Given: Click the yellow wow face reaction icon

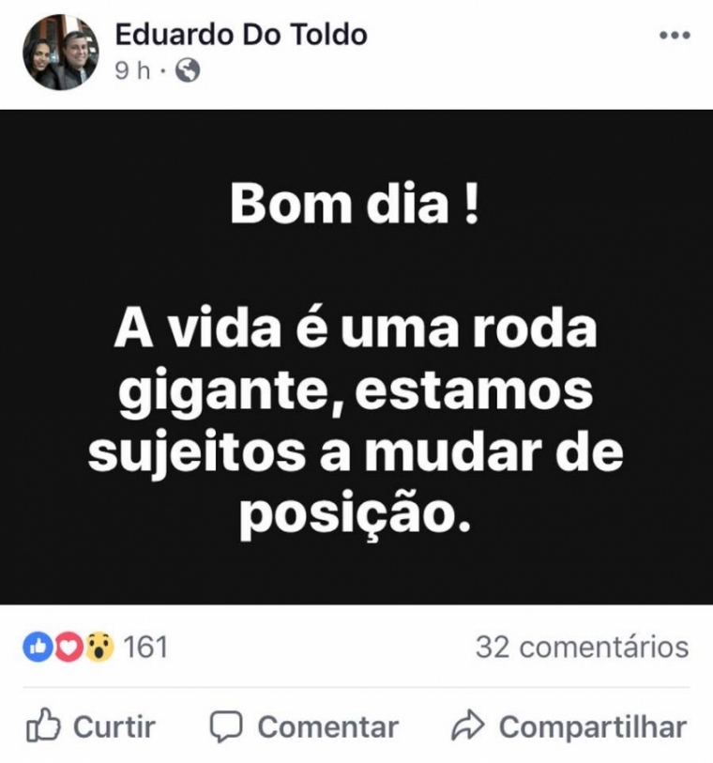Looking at the screenshot, I should click(x=99, y=647).
